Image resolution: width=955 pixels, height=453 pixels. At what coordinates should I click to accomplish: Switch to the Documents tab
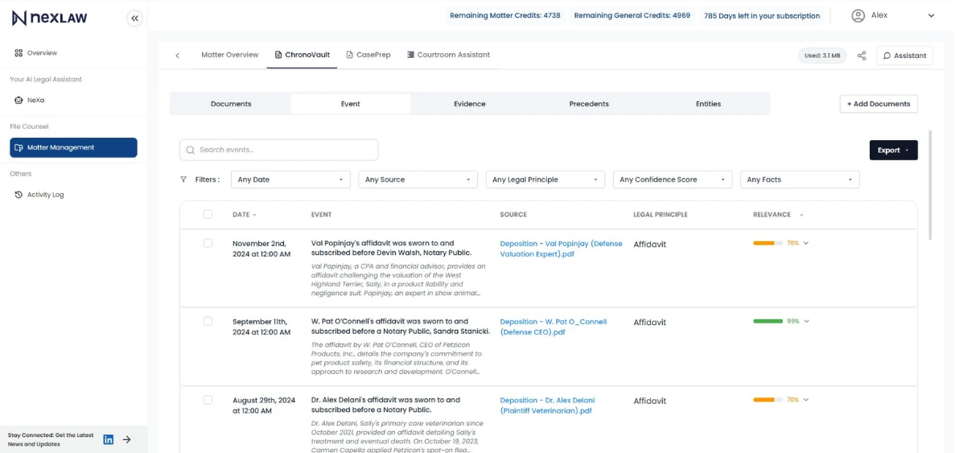tap(231, 104)
